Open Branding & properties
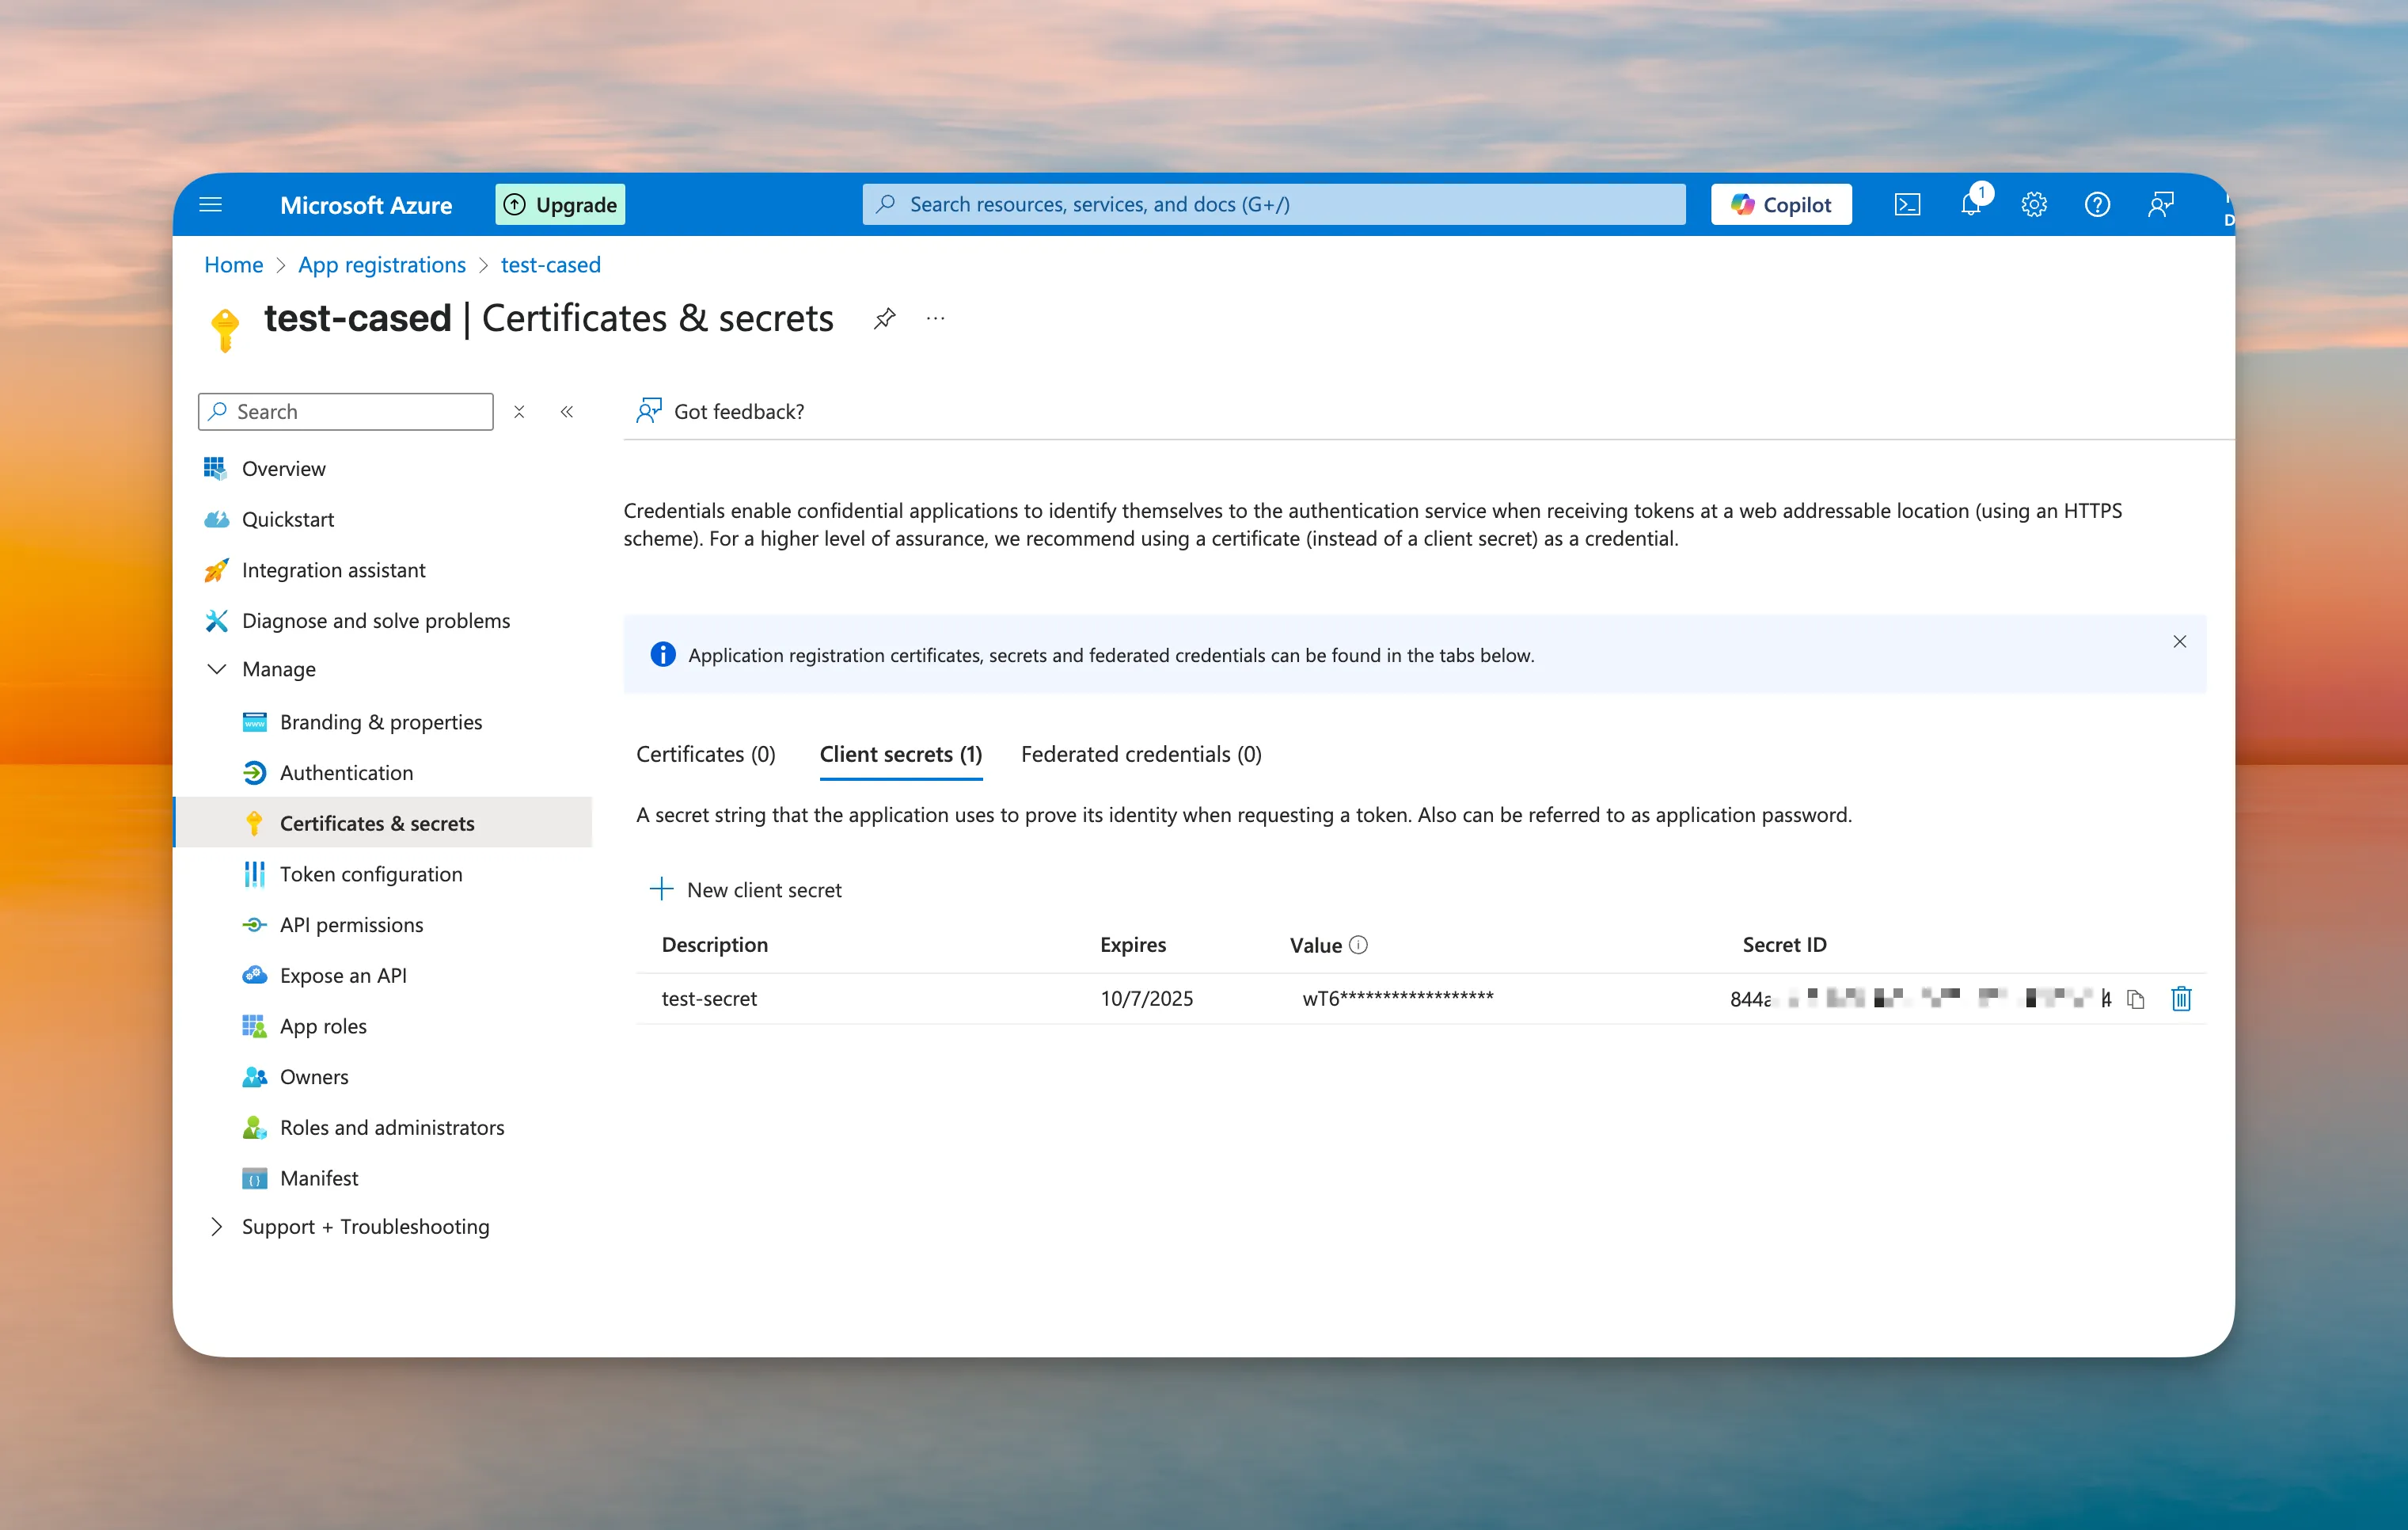 click(380, 721)
